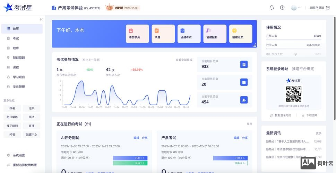The height and width of the screenshot is (173, 336).
Task: Click the 添加学员 shortcut card
Action: (137, 34)
